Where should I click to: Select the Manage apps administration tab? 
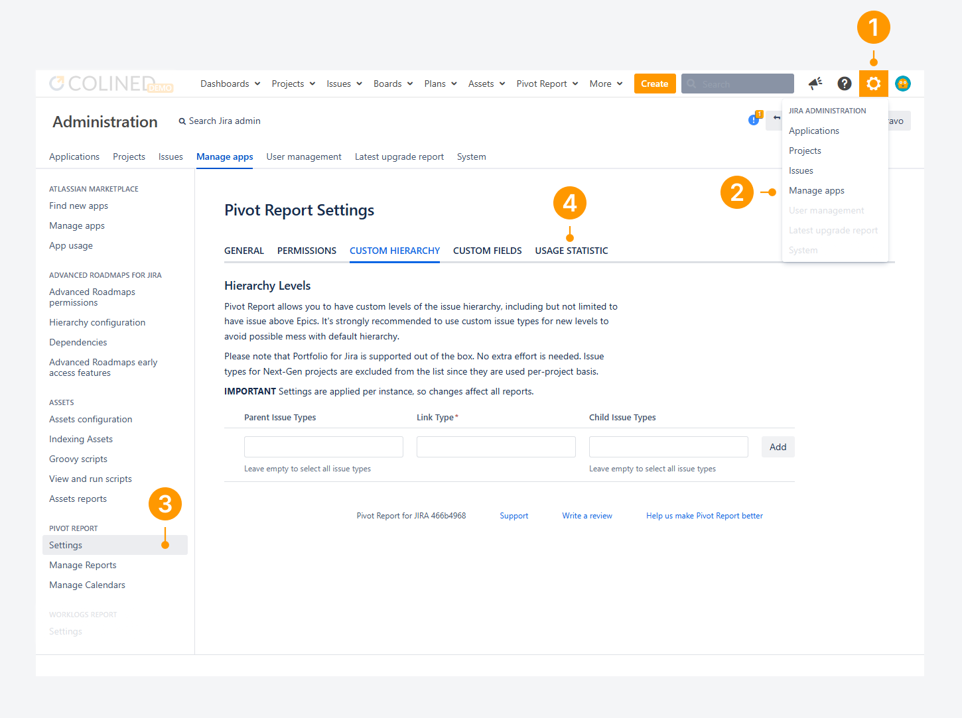coord(225,156)
